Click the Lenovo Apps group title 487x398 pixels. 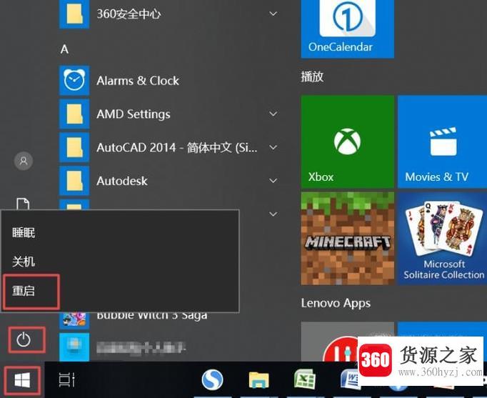pyautogui.click(x=336, y=303)
